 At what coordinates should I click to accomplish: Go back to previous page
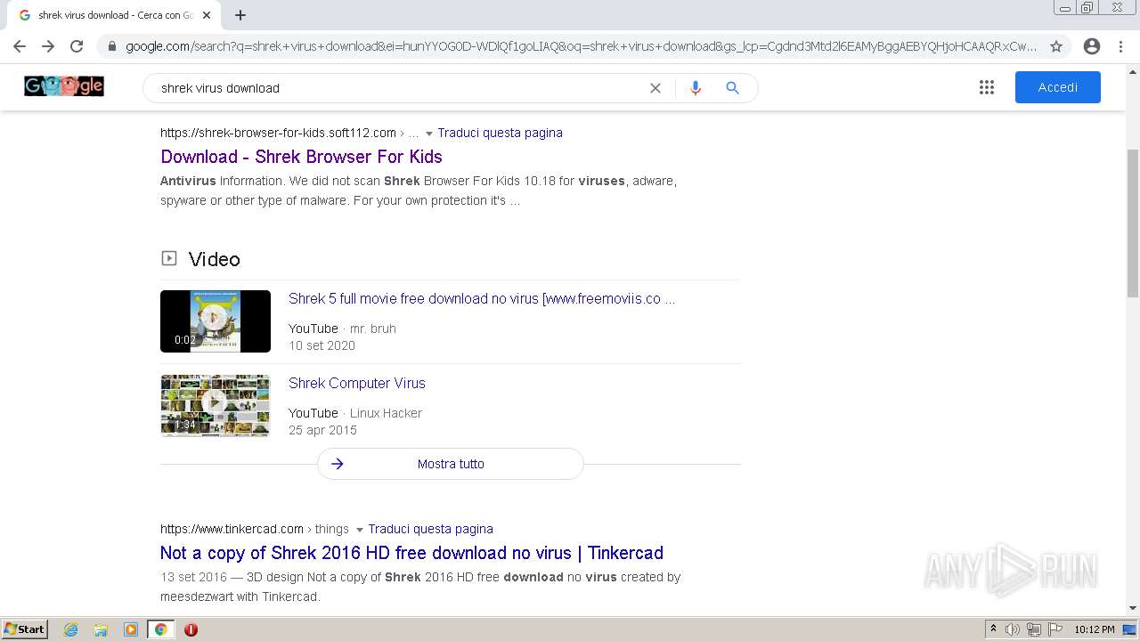[x=20, y=46]
